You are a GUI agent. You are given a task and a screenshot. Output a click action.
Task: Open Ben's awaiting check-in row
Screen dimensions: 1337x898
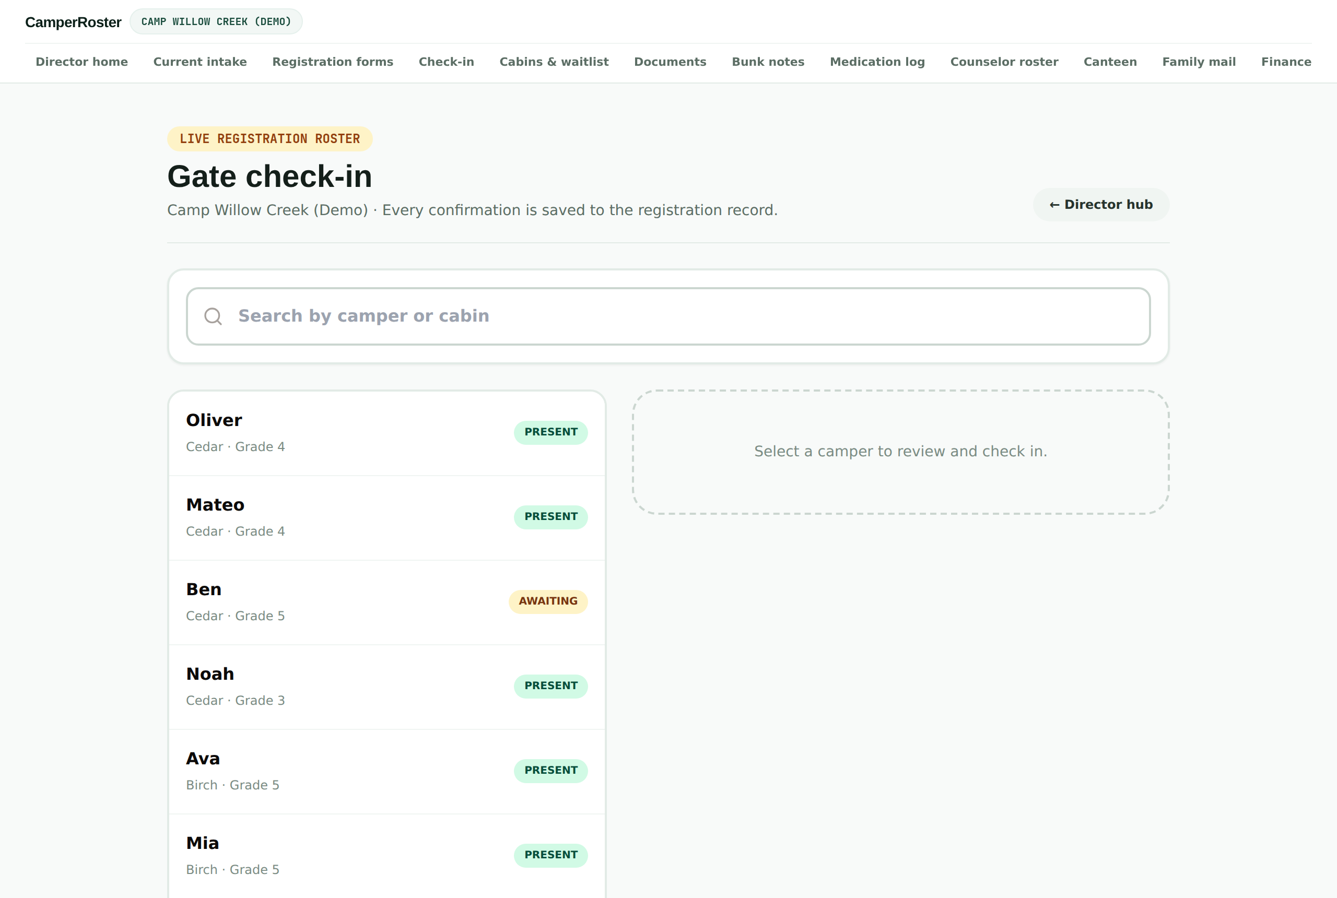click(x=386, y=602)
